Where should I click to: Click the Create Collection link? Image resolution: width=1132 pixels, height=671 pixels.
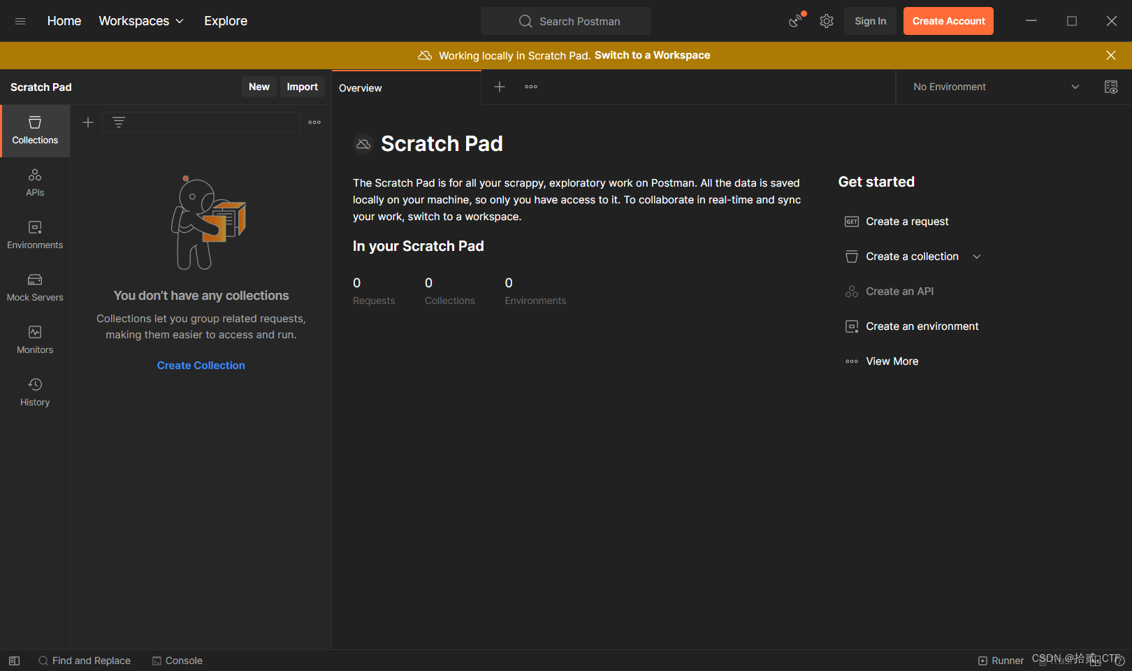point(201,366)
